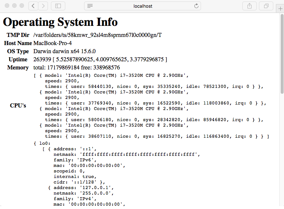The image size is (284, 209).
Task: Click the TMP Dir path value
Action: 97,35
